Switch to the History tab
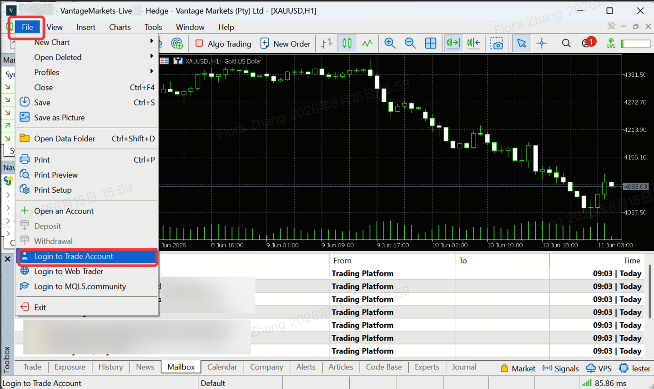Image resolution: width=654 pixels, height=389 pixels. 111,367
